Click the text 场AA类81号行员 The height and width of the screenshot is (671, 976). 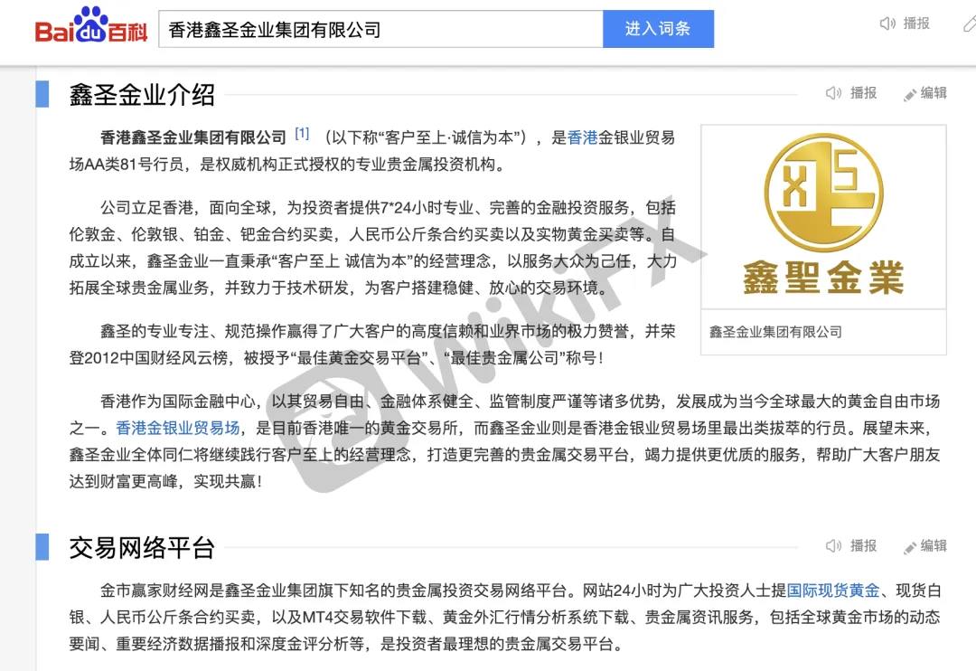127,165
